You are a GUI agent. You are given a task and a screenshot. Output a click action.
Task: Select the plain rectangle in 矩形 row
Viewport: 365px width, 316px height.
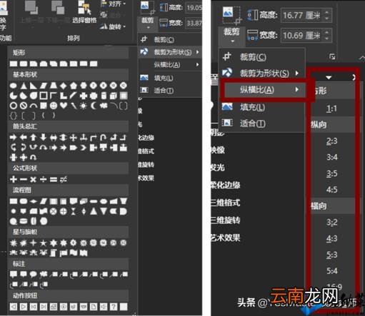click(x=14, y=63)
